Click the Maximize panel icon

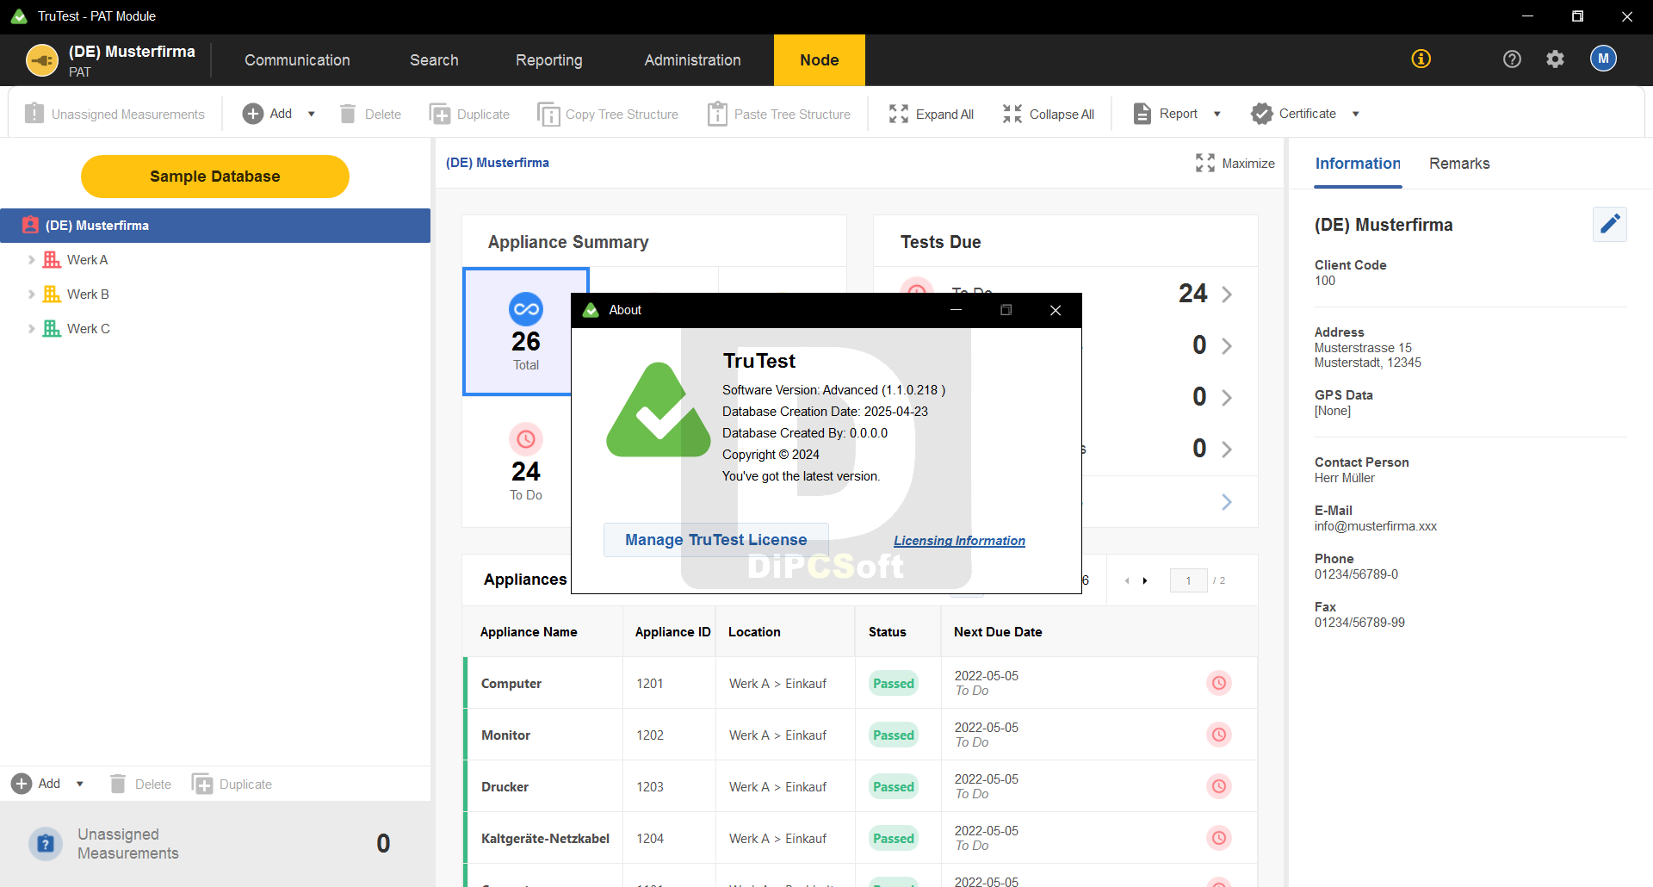tap(1205, 163)
